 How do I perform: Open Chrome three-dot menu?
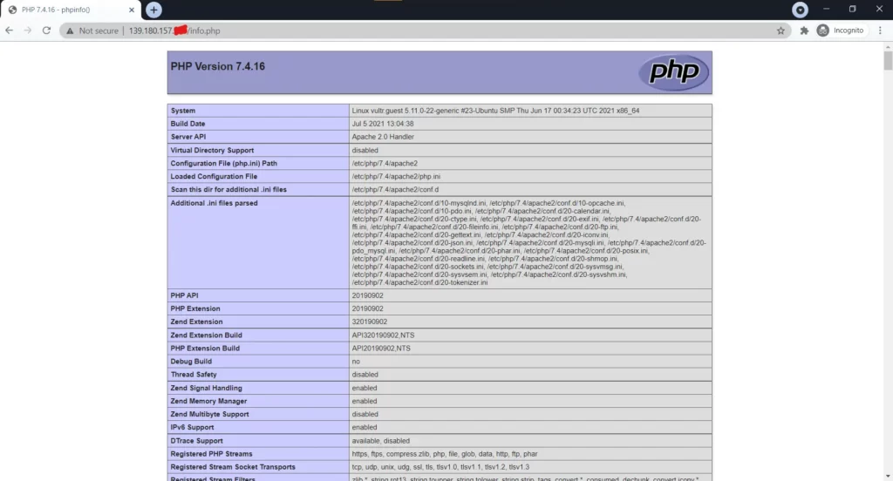[881, 30]
